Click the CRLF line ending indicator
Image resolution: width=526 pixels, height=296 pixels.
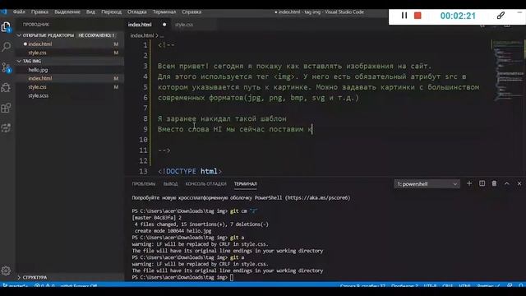(448, 286)
